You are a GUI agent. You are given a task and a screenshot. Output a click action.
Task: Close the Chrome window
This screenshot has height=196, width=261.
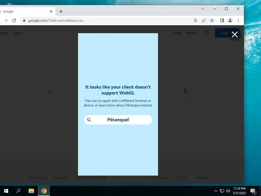tap(238, 9)
